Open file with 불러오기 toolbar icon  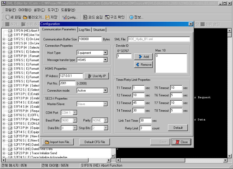25,17
